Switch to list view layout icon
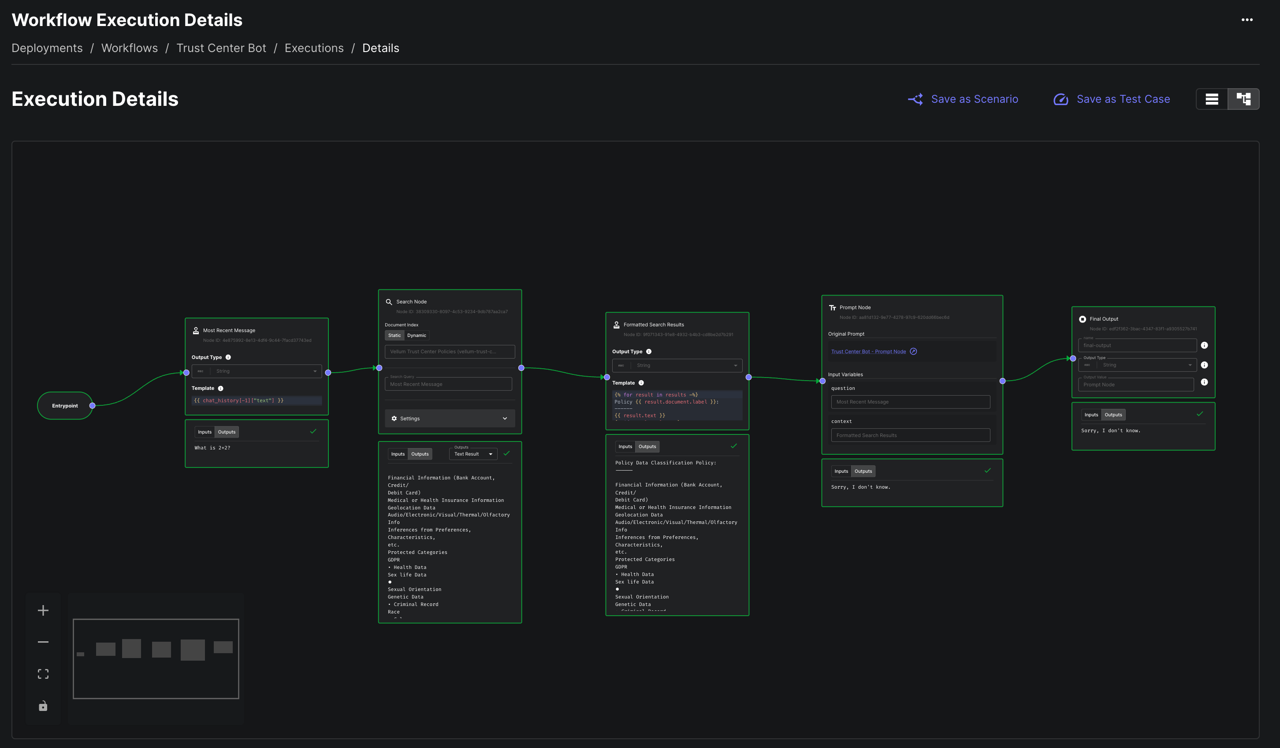Viewport: 1280px width, 748px height. coord(1212,99)
